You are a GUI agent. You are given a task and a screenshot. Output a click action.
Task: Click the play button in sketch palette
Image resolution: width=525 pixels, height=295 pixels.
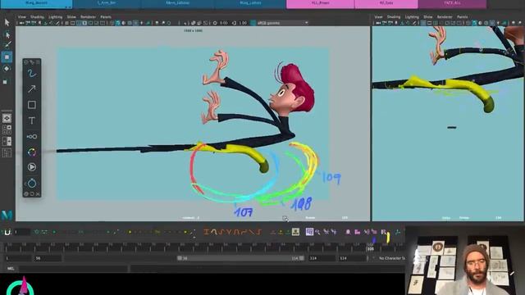(x=32, y=167)
